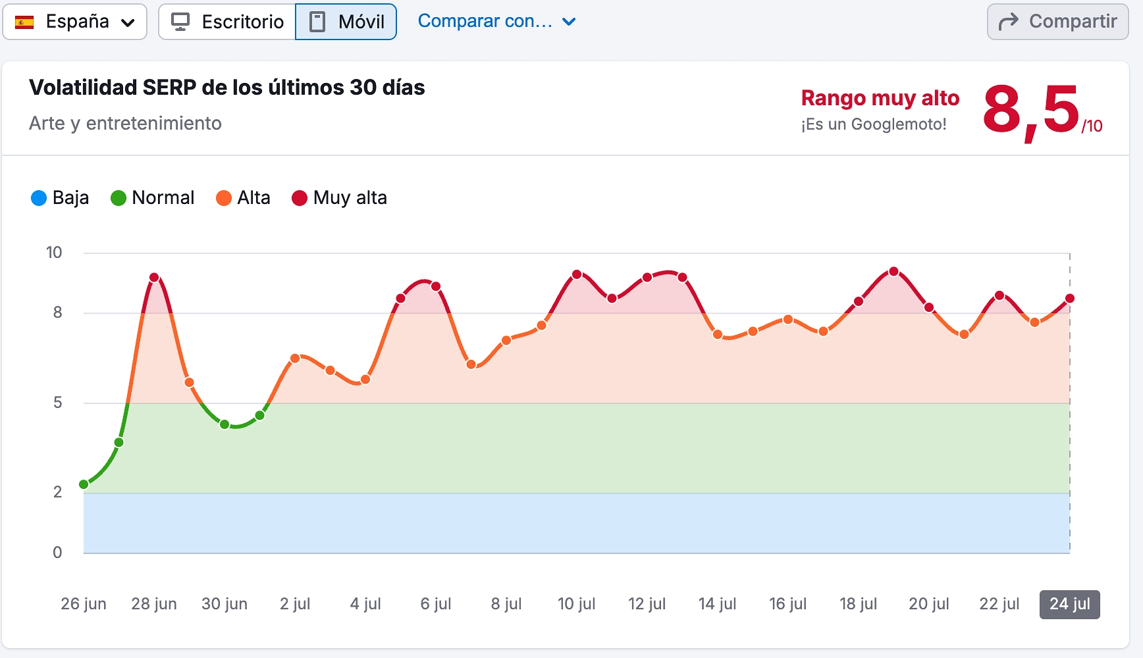This screenshot has height=658, width=1143.
Task: Click the share arrow icon on Compartir
Action: point(1008,20)
